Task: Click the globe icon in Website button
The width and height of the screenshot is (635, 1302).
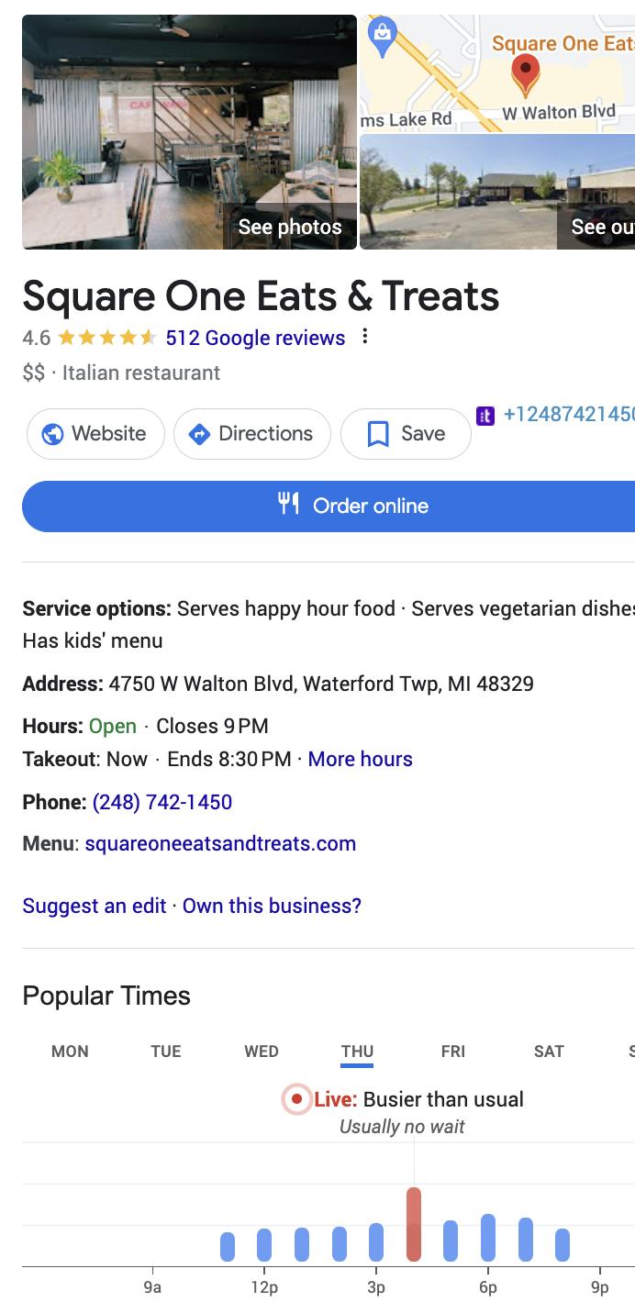Action: tap(53, 434)
